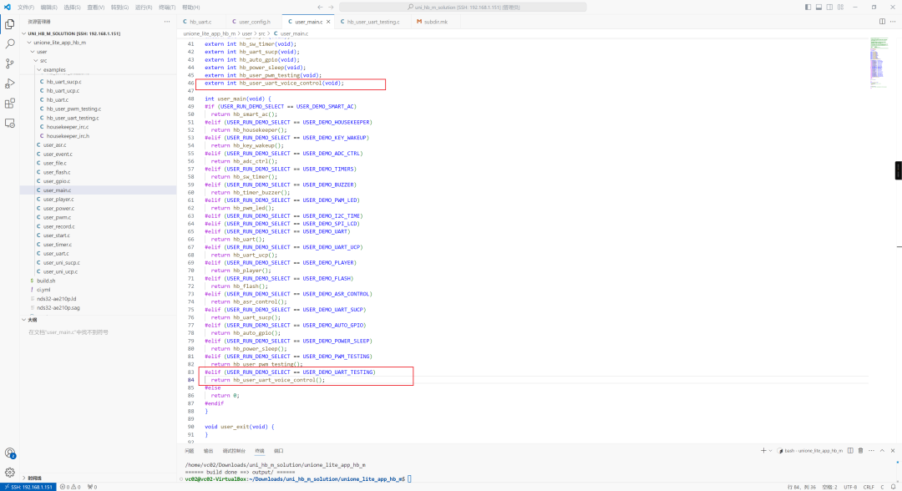Image resolution: width=902 pixels, height=491 pixels.
Task: Open the Extensions view
Action: (x=10, y=104)
